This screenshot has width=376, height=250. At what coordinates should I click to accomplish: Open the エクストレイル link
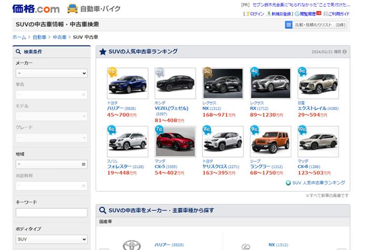pos(312,108)
